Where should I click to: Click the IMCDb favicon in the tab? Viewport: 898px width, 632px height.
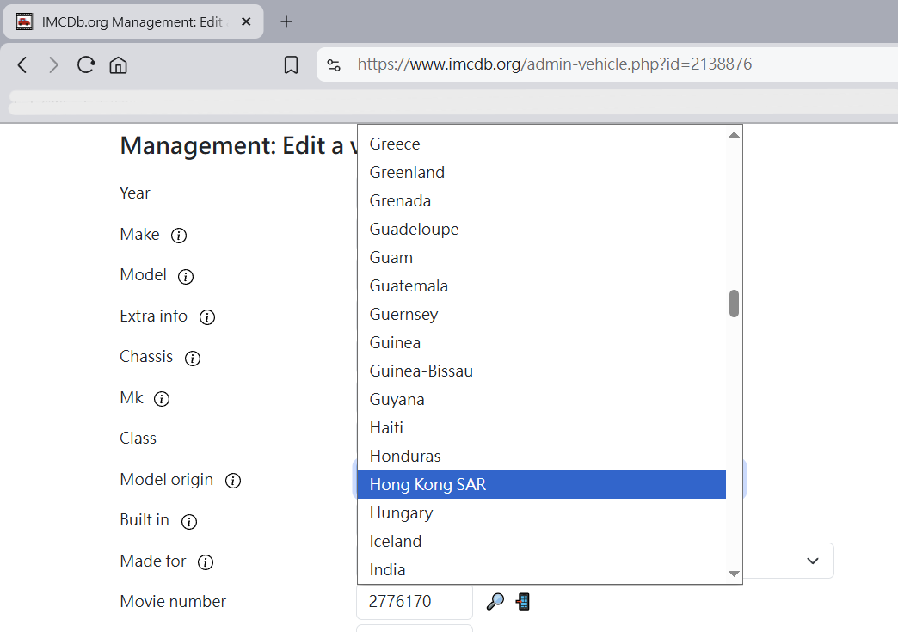[x=24, y=21]
